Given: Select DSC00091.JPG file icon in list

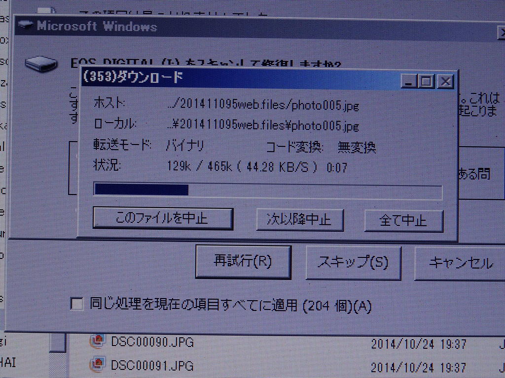Looking at the screenshot, I should click(x=97, y=365).
